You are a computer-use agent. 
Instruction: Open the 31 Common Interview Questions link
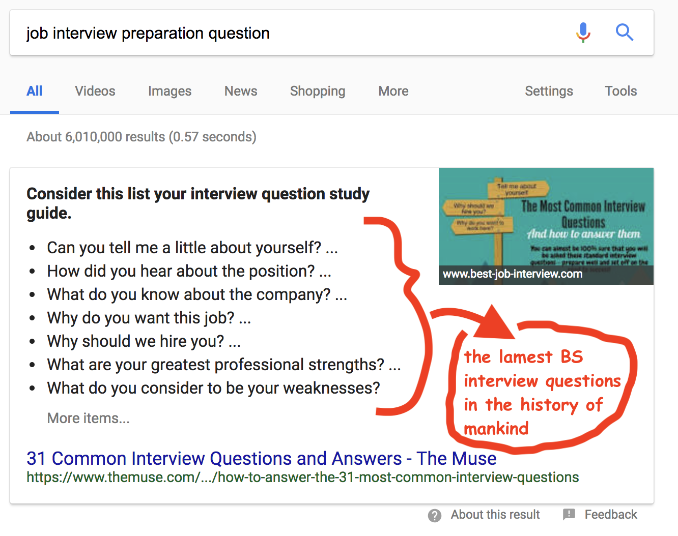261,458
